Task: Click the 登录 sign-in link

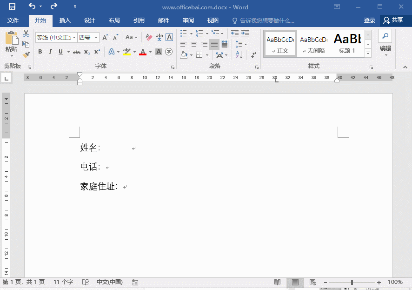Action: point(369,20)
